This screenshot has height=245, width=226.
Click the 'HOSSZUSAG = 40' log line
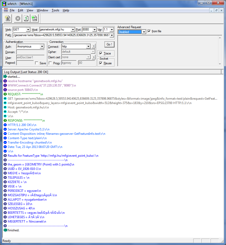coord(21,208)
